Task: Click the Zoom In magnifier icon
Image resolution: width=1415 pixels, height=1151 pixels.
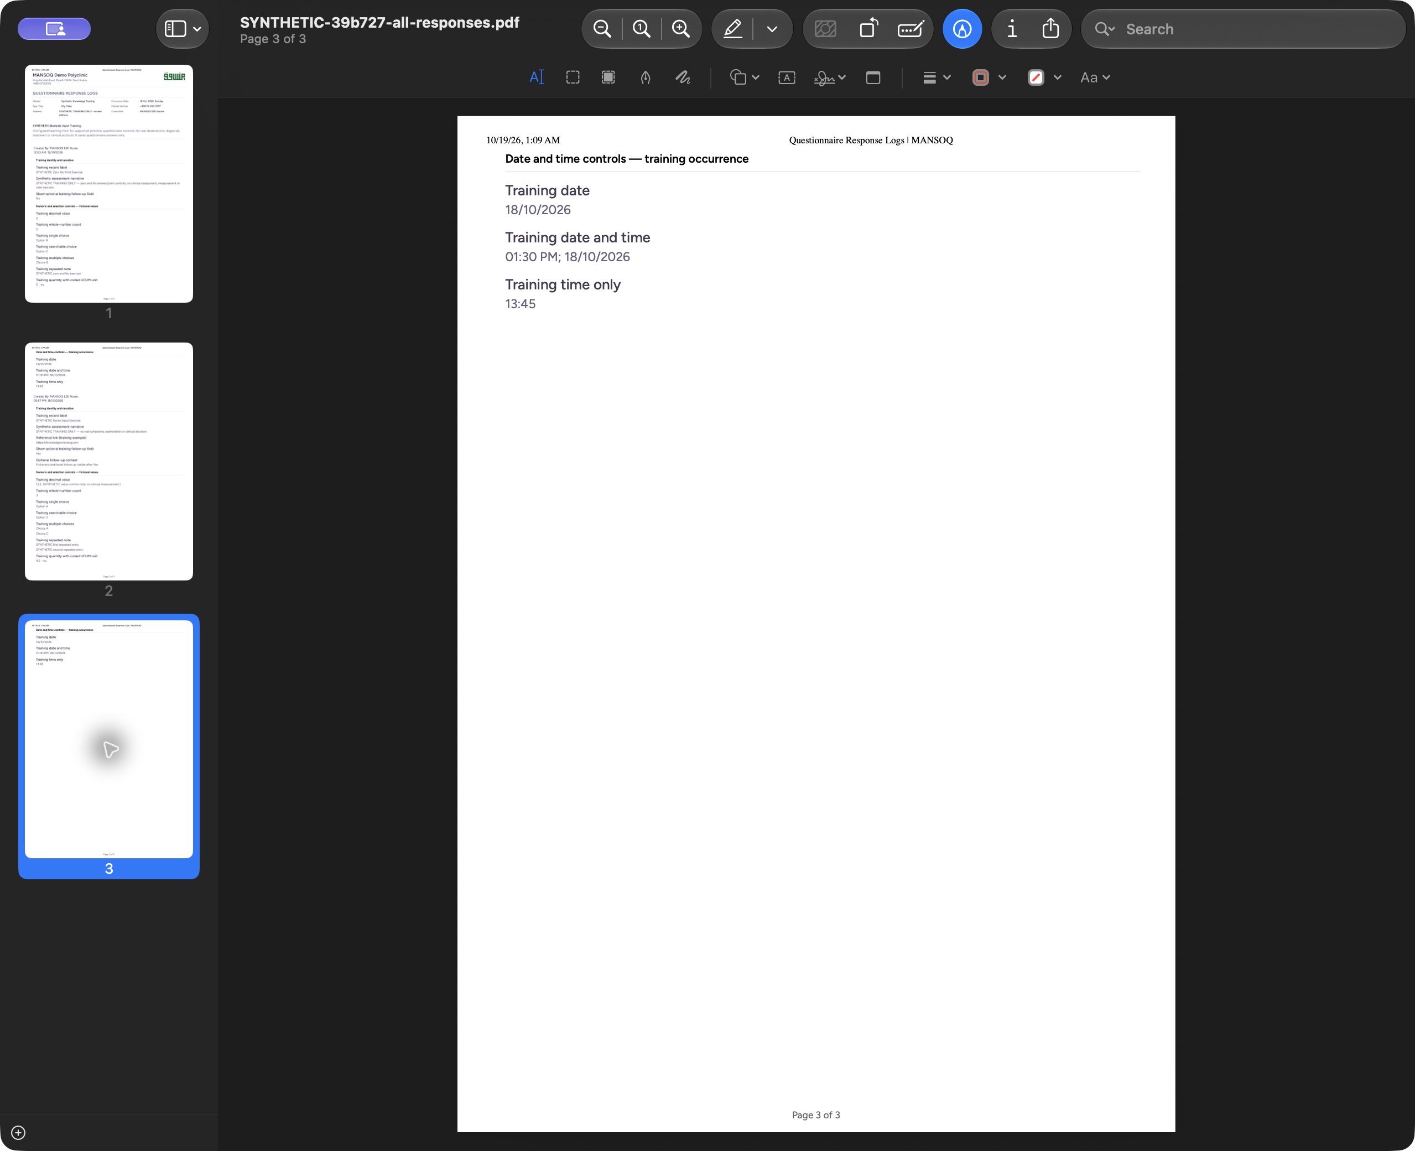Action: 680,29
